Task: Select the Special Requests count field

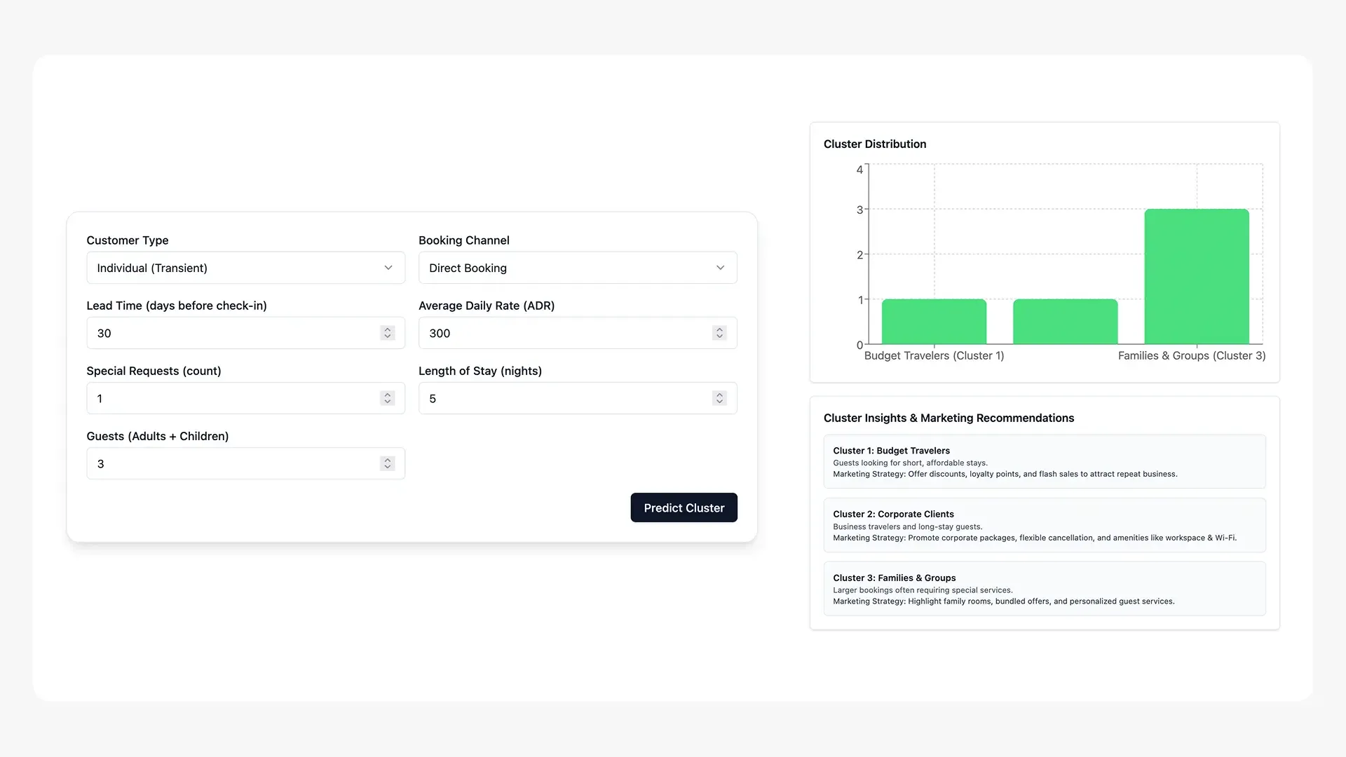Action: click(231, 398)
